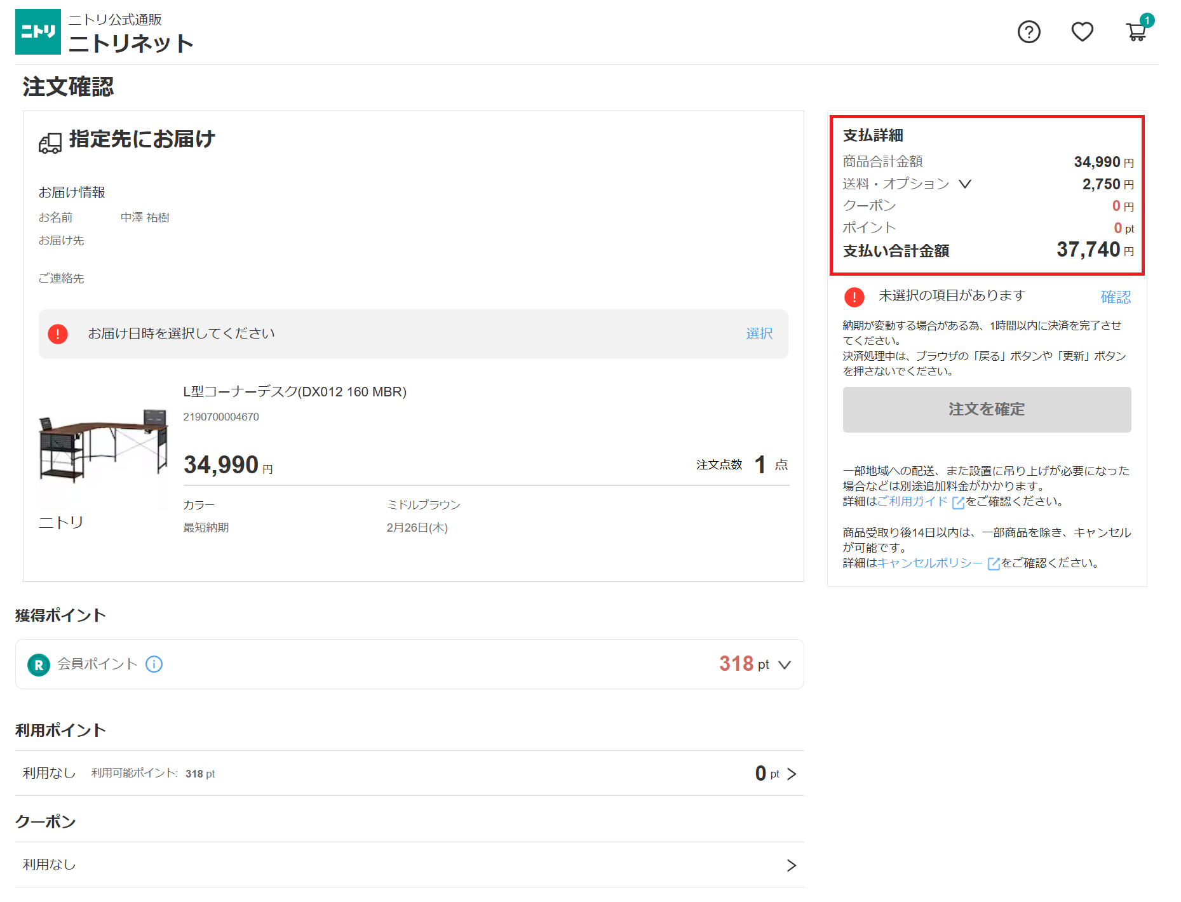Expand the 会員ポイント 318pt details
The height and width of the screenshot is (902, 1181).
[x=785, y=665]
